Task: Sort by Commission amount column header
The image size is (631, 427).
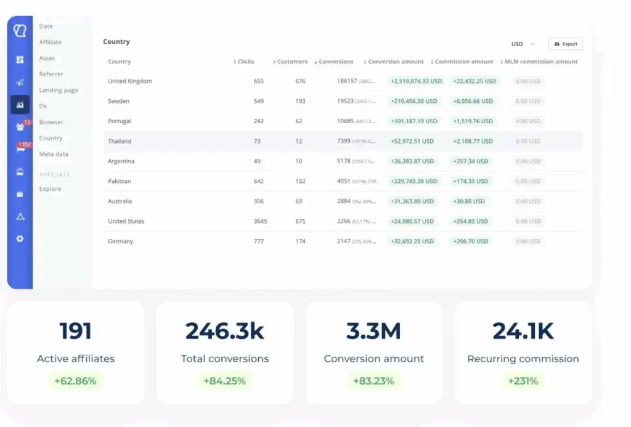Action: coord(463,62)
